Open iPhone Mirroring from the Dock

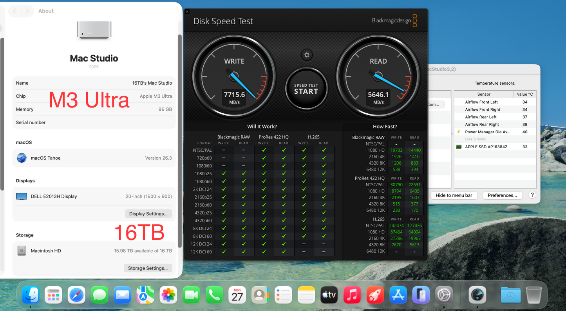pyautogui.click(x=421, y=295)
